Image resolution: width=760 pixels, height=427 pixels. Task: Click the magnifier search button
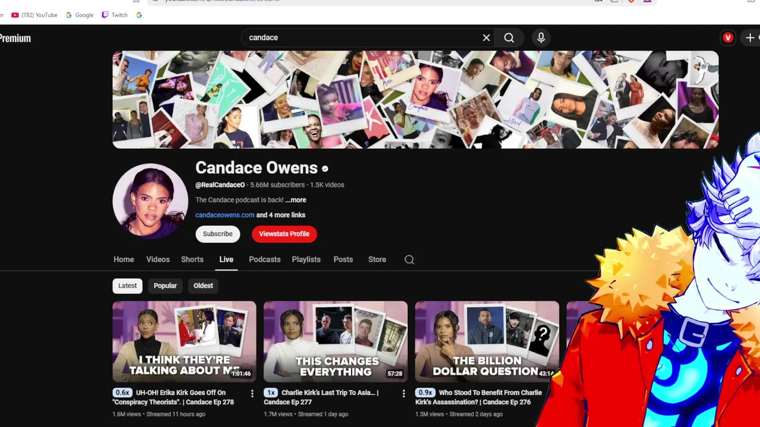pos(509,37)
